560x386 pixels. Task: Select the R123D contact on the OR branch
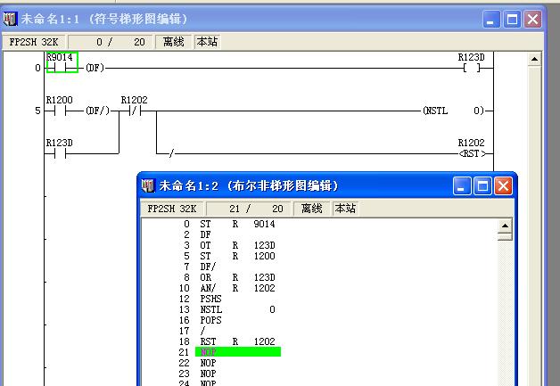tap(59, 149)
